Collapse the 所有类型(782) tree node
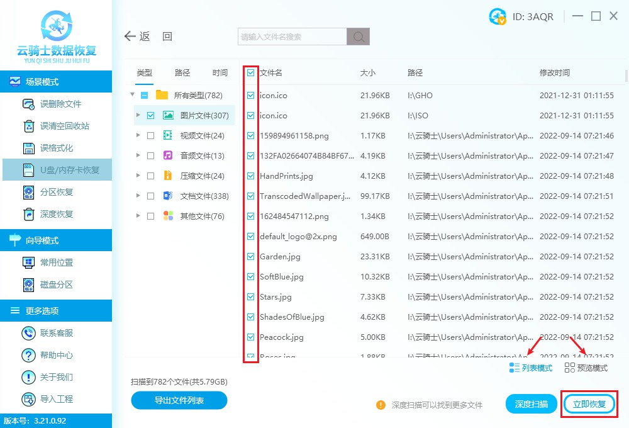 132,95
